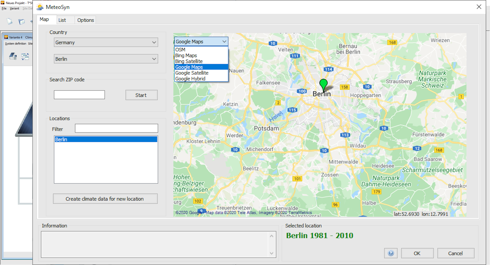Click the Variante 4 window icon
This screenshot has height=265, width=490.
(6, 37)
